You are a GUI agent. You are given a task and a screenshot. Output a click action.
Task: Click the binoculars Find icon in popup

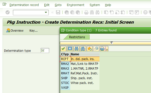click(77, 49)
